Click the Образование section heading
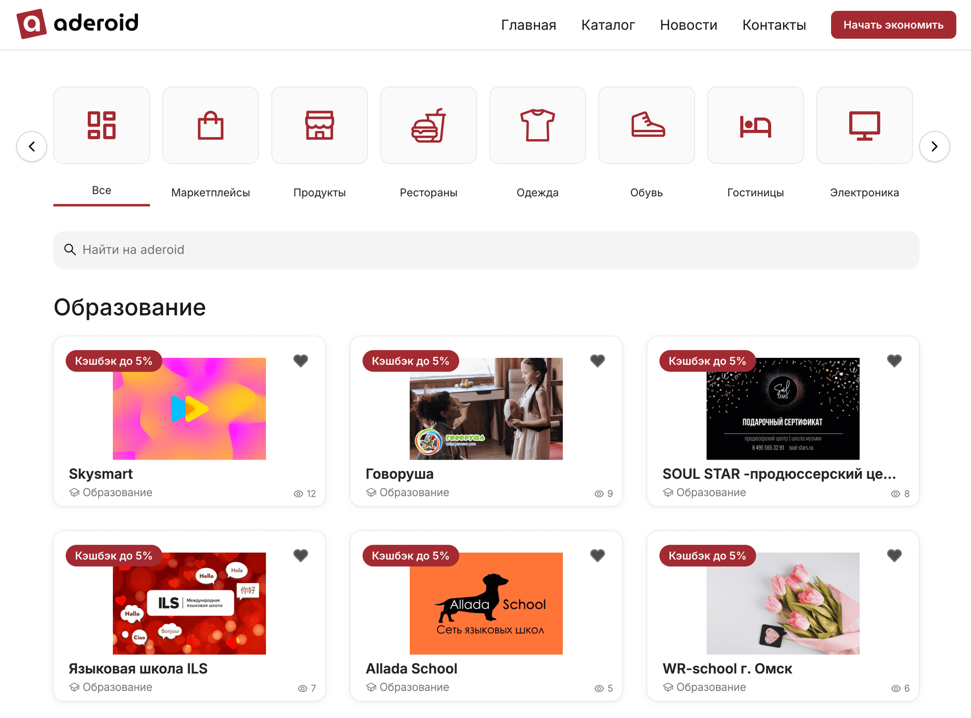This screenshot has height=718, width=971. coord(129,307)
